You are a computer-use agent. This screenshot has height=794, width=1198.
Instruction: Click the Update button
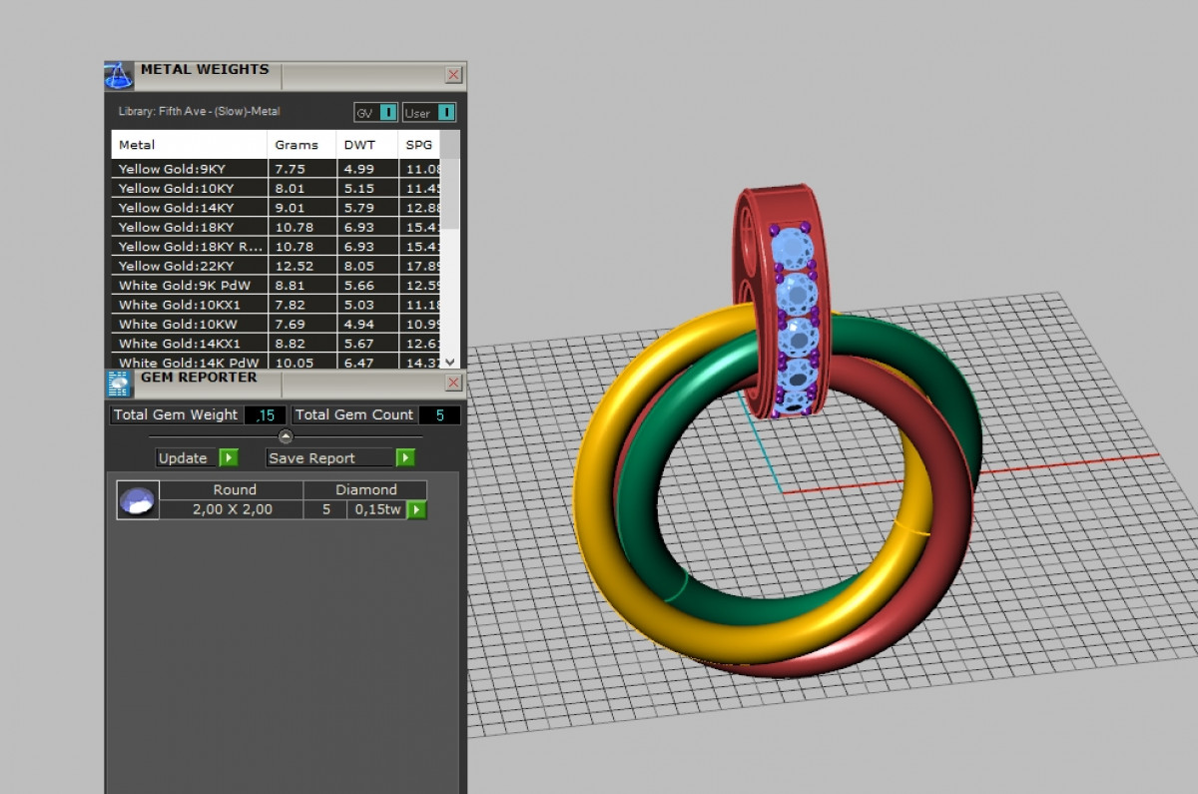[196, 457]
